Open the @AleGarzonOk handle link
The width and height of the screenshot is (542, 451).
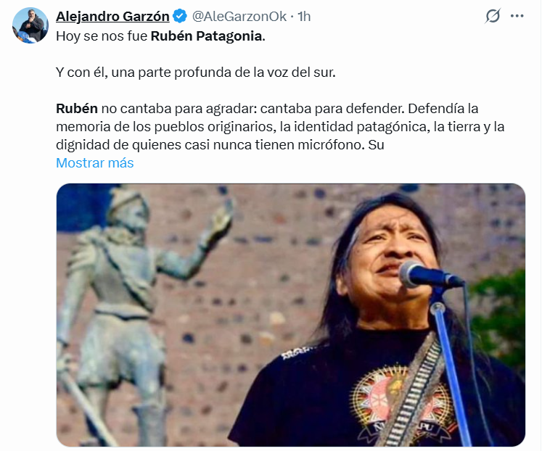239,16
